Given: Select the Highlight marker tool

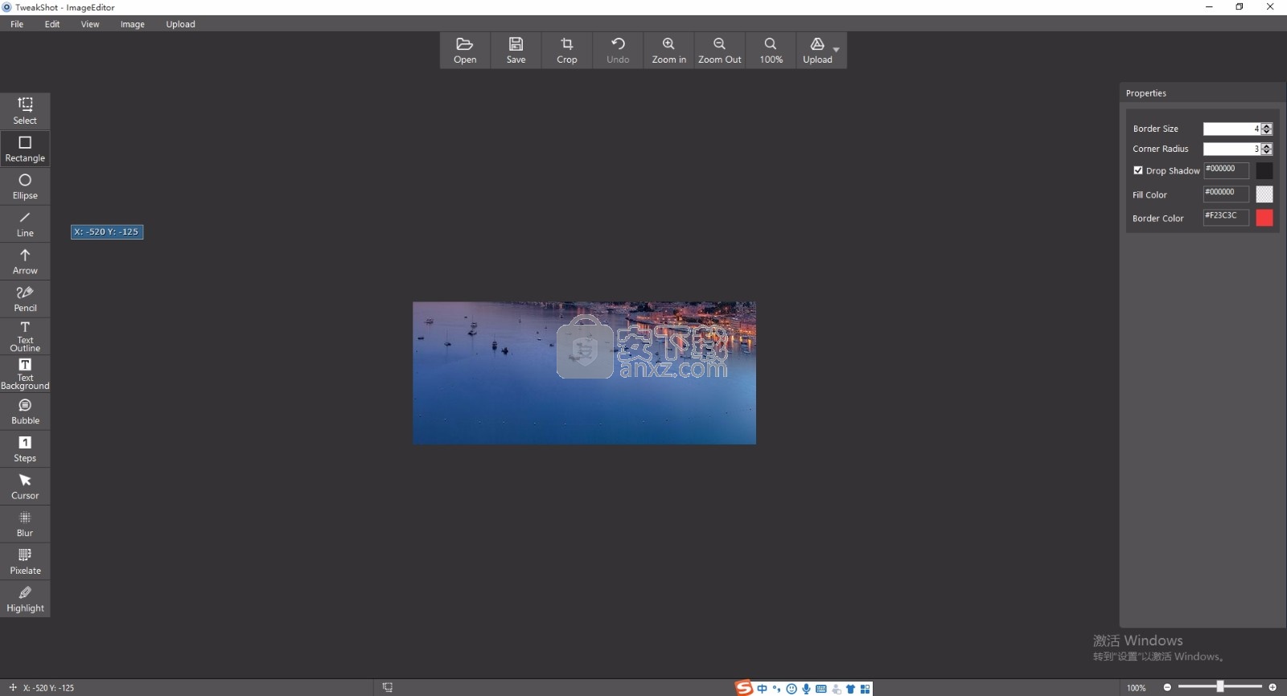Looking at the screenshot, I should 25,599.
